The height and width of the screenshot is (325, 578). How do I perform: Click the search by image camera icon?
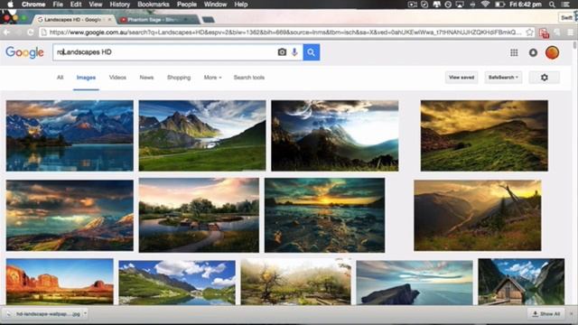282,52
